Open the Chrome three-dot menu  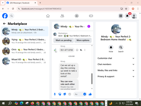pos(138,9)
